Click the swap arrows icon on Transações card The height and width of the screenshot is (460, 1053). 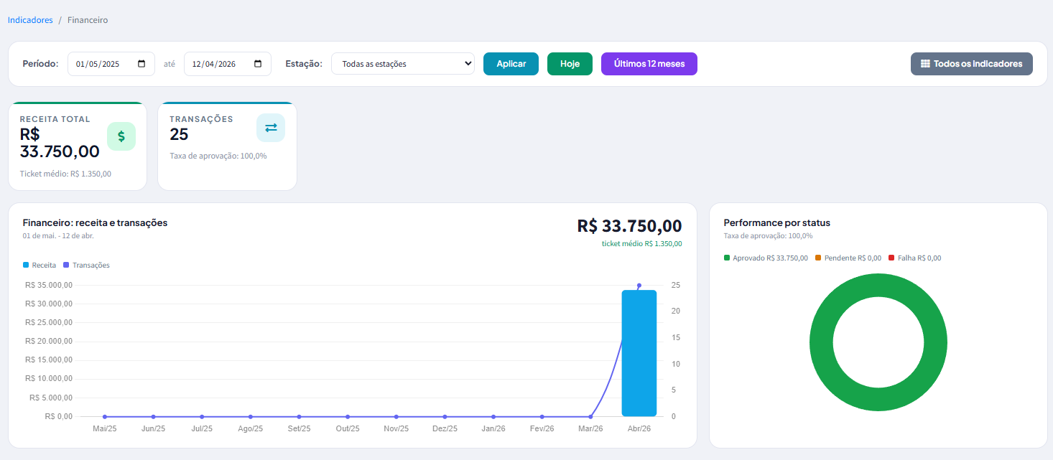(271, 127)
